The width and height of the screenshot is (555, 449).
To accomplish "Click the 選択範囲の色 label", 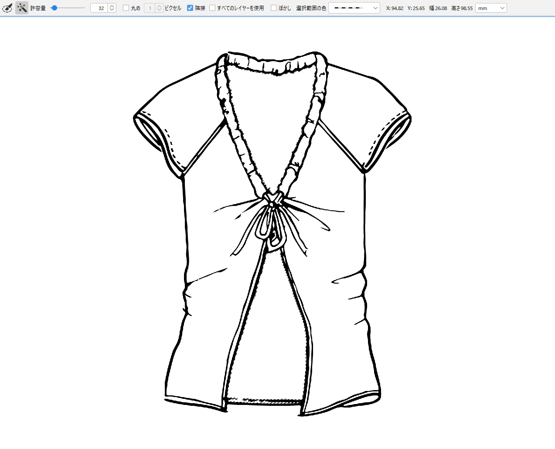I will coord(311,8).
